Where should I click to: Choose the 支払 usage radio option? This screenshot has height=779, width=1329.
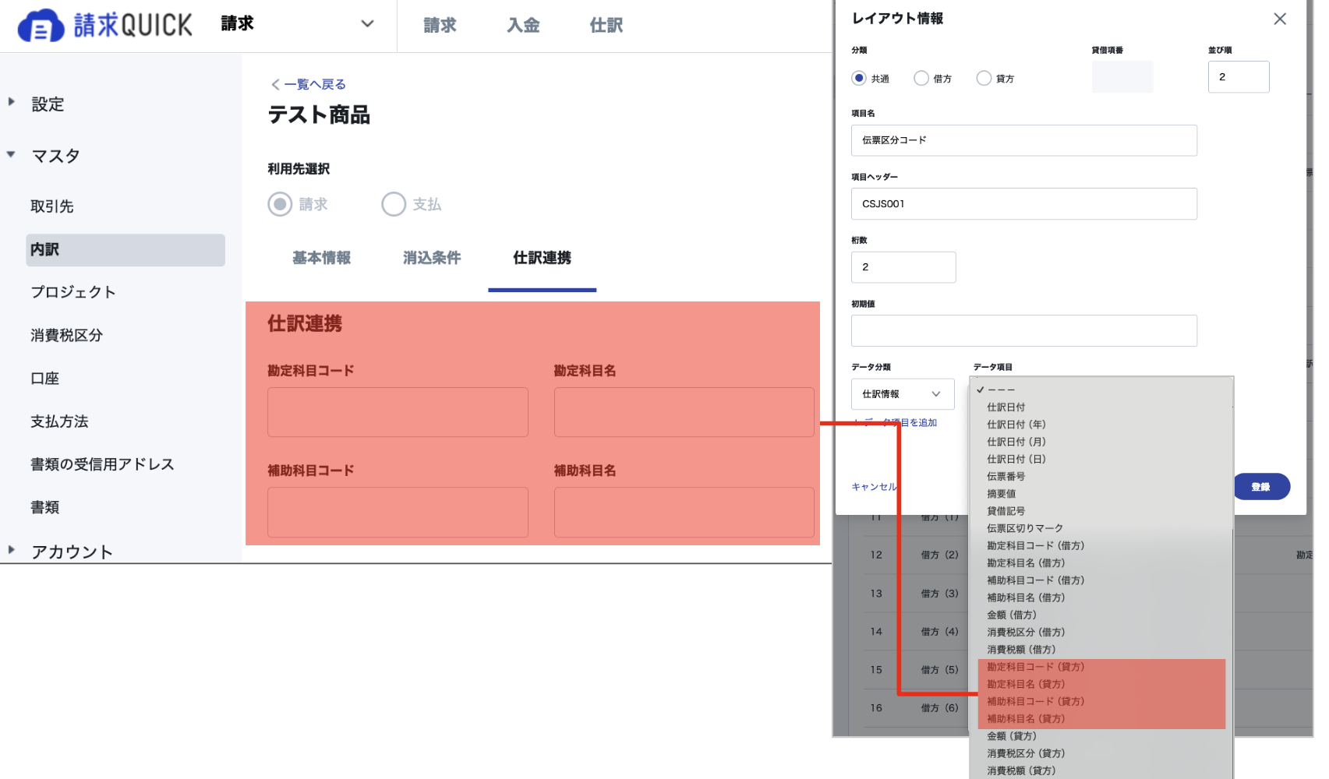(x=394, y=204)
